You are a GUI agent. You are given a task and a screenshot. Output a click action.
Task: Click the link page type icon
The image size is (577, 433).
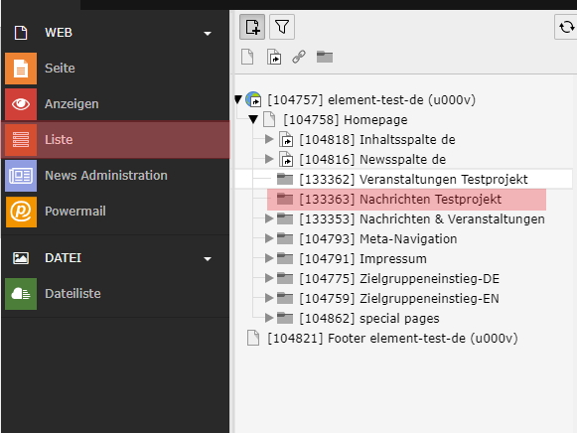pyautogui.click(x=299, y=57)
